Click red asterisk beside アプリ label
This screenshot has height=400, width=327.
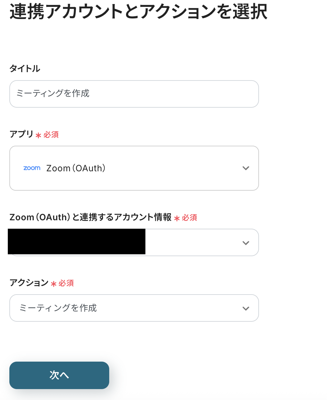click(38, 135)
